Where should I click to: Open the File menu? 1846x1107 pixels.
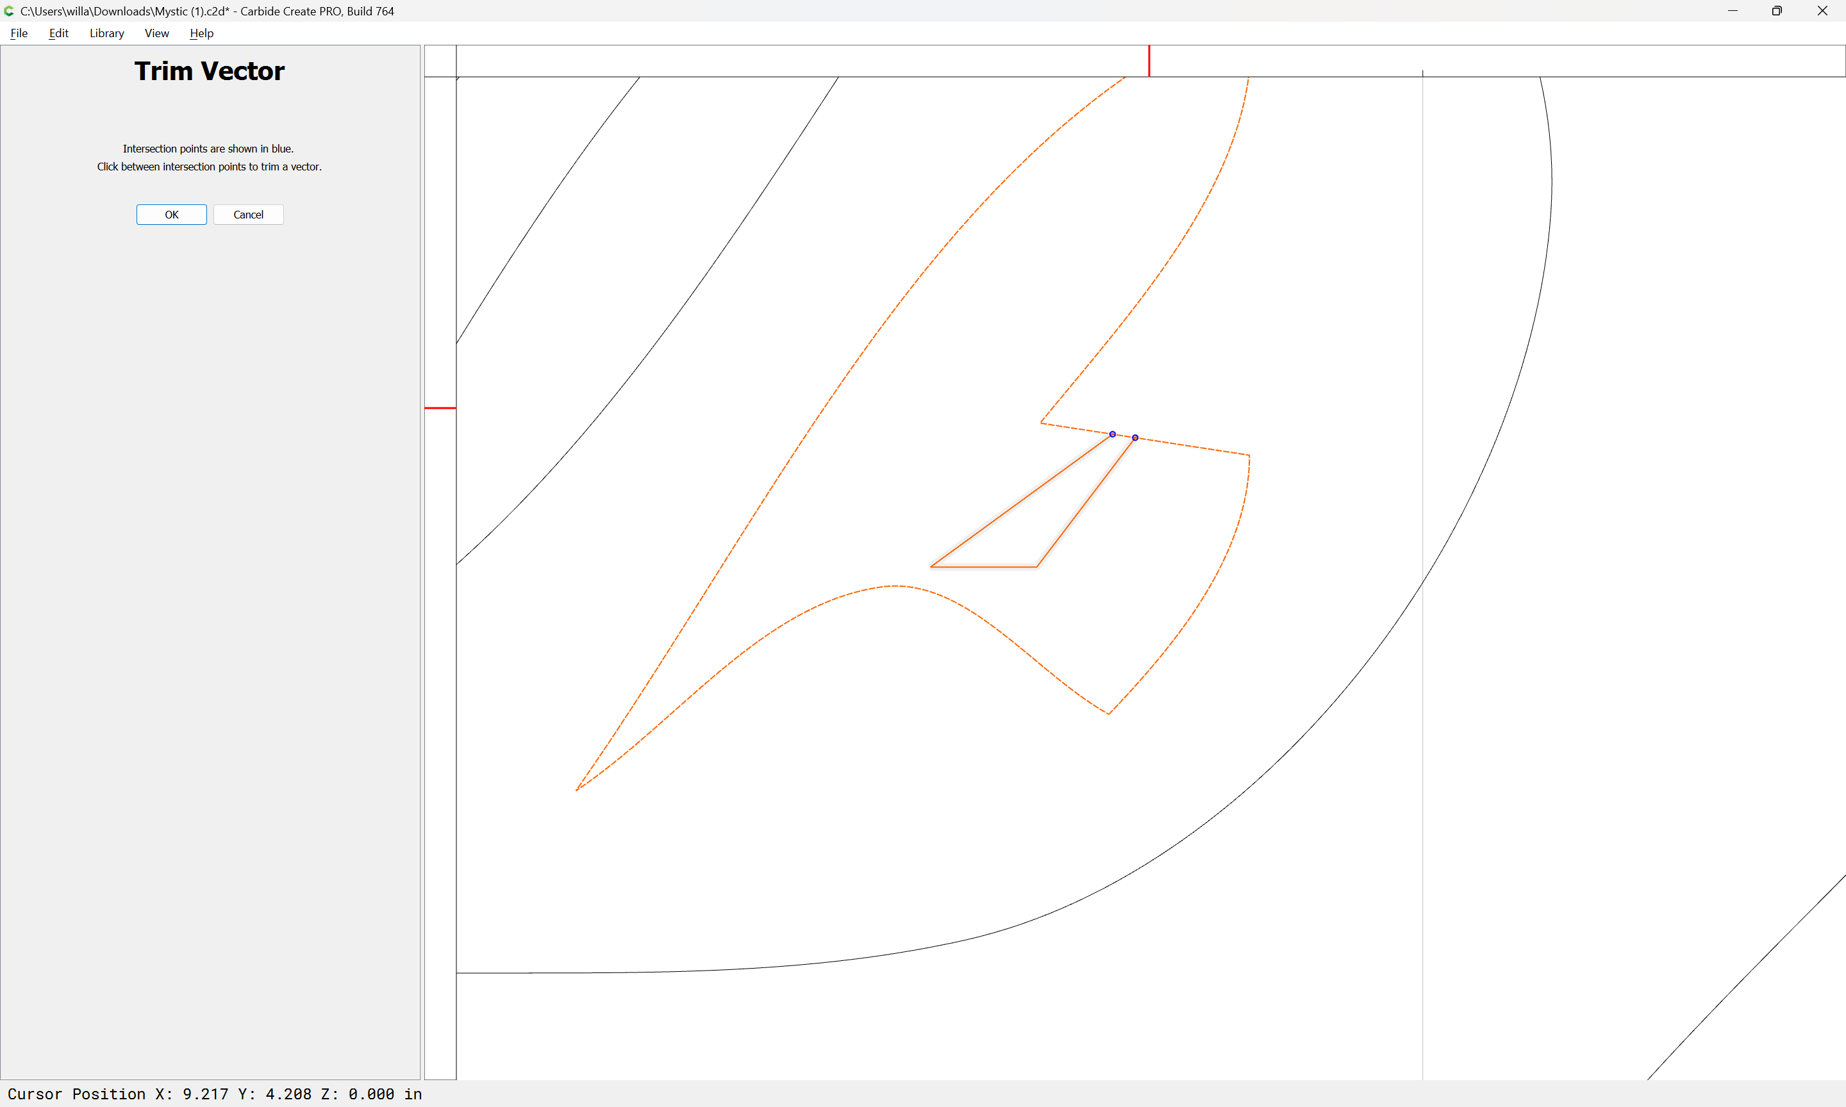coord(19,33)
